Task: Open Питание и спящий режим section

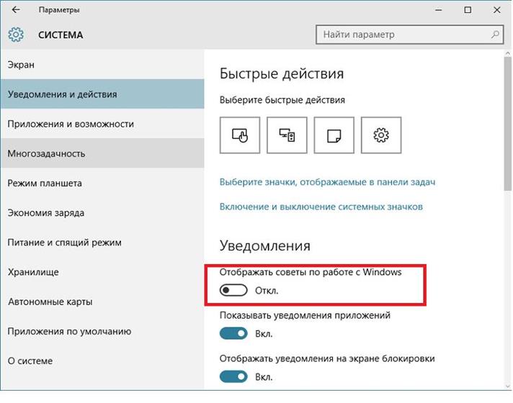Action: (64, 243)
